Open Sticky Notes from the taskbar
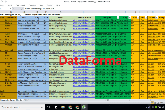Viewport: 165px width, 110px height. click(56, 107)
